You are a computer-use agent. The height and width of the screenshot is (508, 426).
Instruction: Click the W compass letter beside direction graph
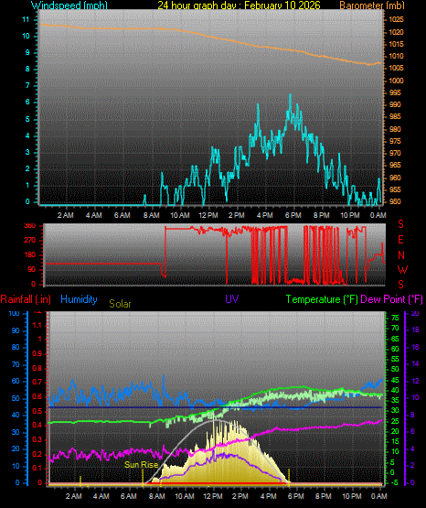pos(402,269)
